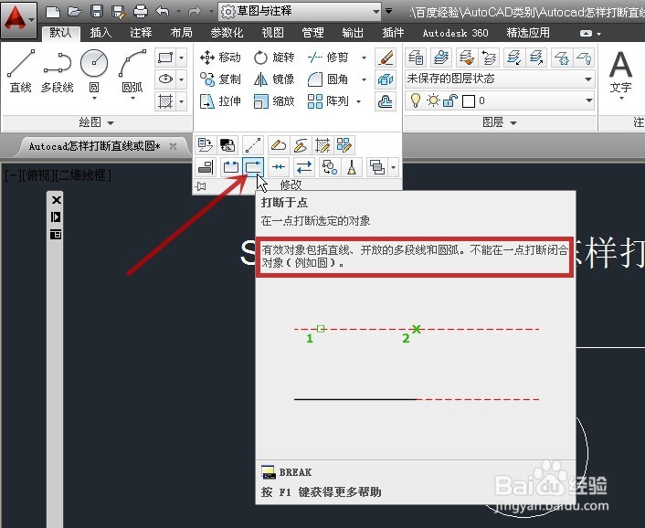Select the 圆 circle tool
Image resolution: width=645 pixels, height=528 pixels.
[x=94, y=71]
